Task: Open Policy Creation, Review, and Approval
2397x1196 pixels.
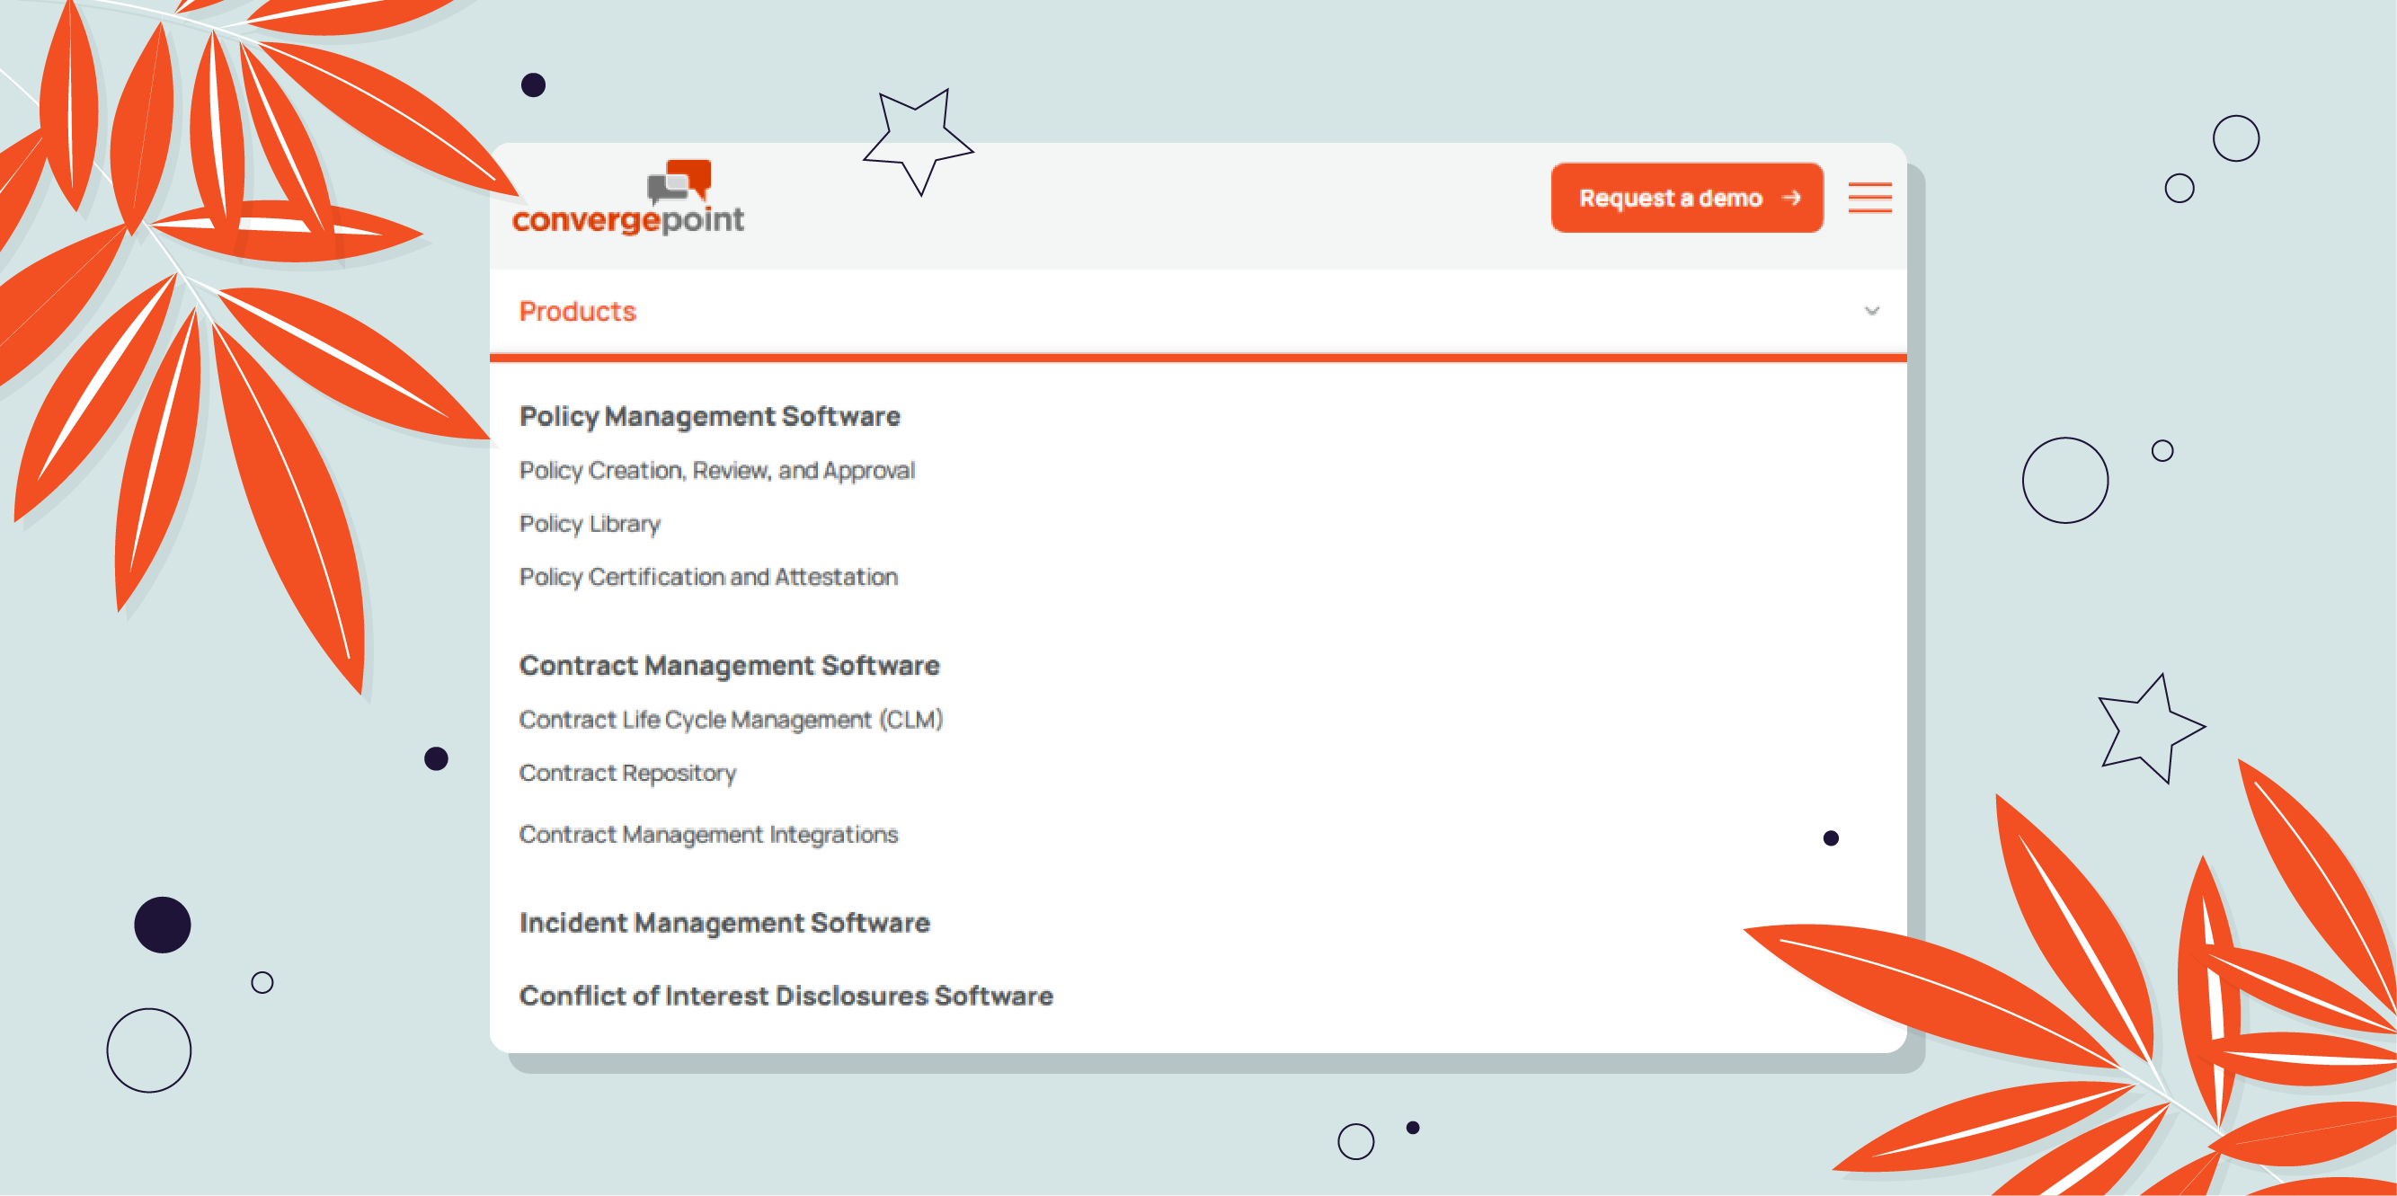Action: tap(716, 471)
